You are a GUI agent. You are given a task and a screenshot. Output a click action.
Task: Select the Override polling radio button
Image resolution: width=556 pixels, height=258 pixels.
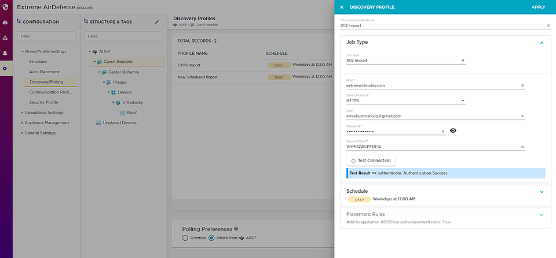[x=185, y=238]
